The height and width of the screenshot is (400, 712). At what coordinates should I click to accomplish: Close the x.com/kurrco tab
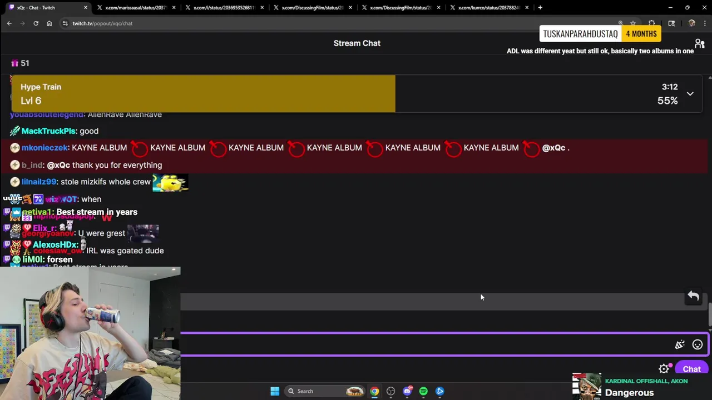527,8
